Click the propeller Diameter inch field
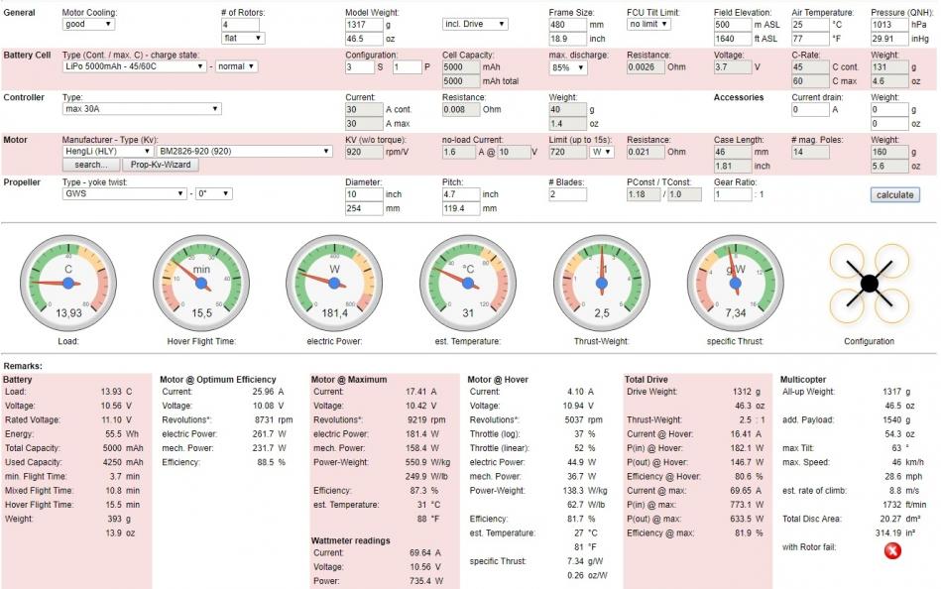Image resolution: width=941 pixels, height=589 pixels. [364, 194]
